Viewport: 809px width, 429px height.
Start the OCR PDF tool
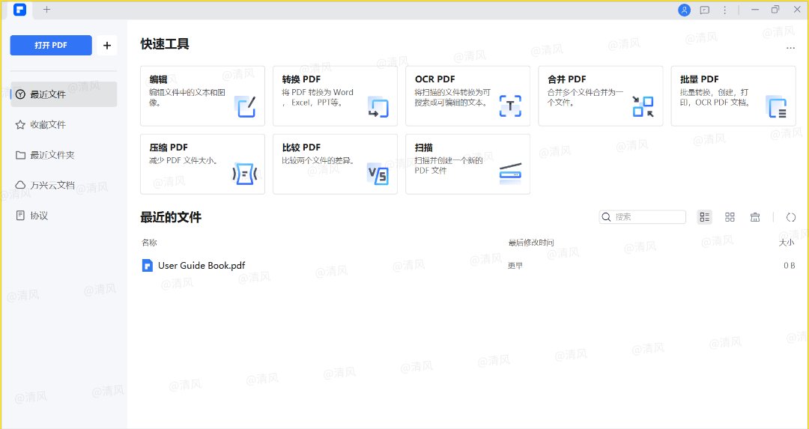(467, 96)
